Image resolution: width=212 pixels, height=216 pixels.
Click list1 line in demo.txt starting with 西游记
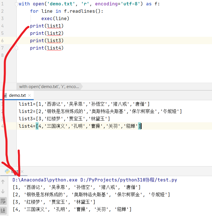coord(84,104)
